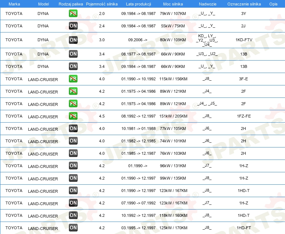
Task: Click the body code _U3_, _U2_ cell
Action: click(x=207, y=54)
